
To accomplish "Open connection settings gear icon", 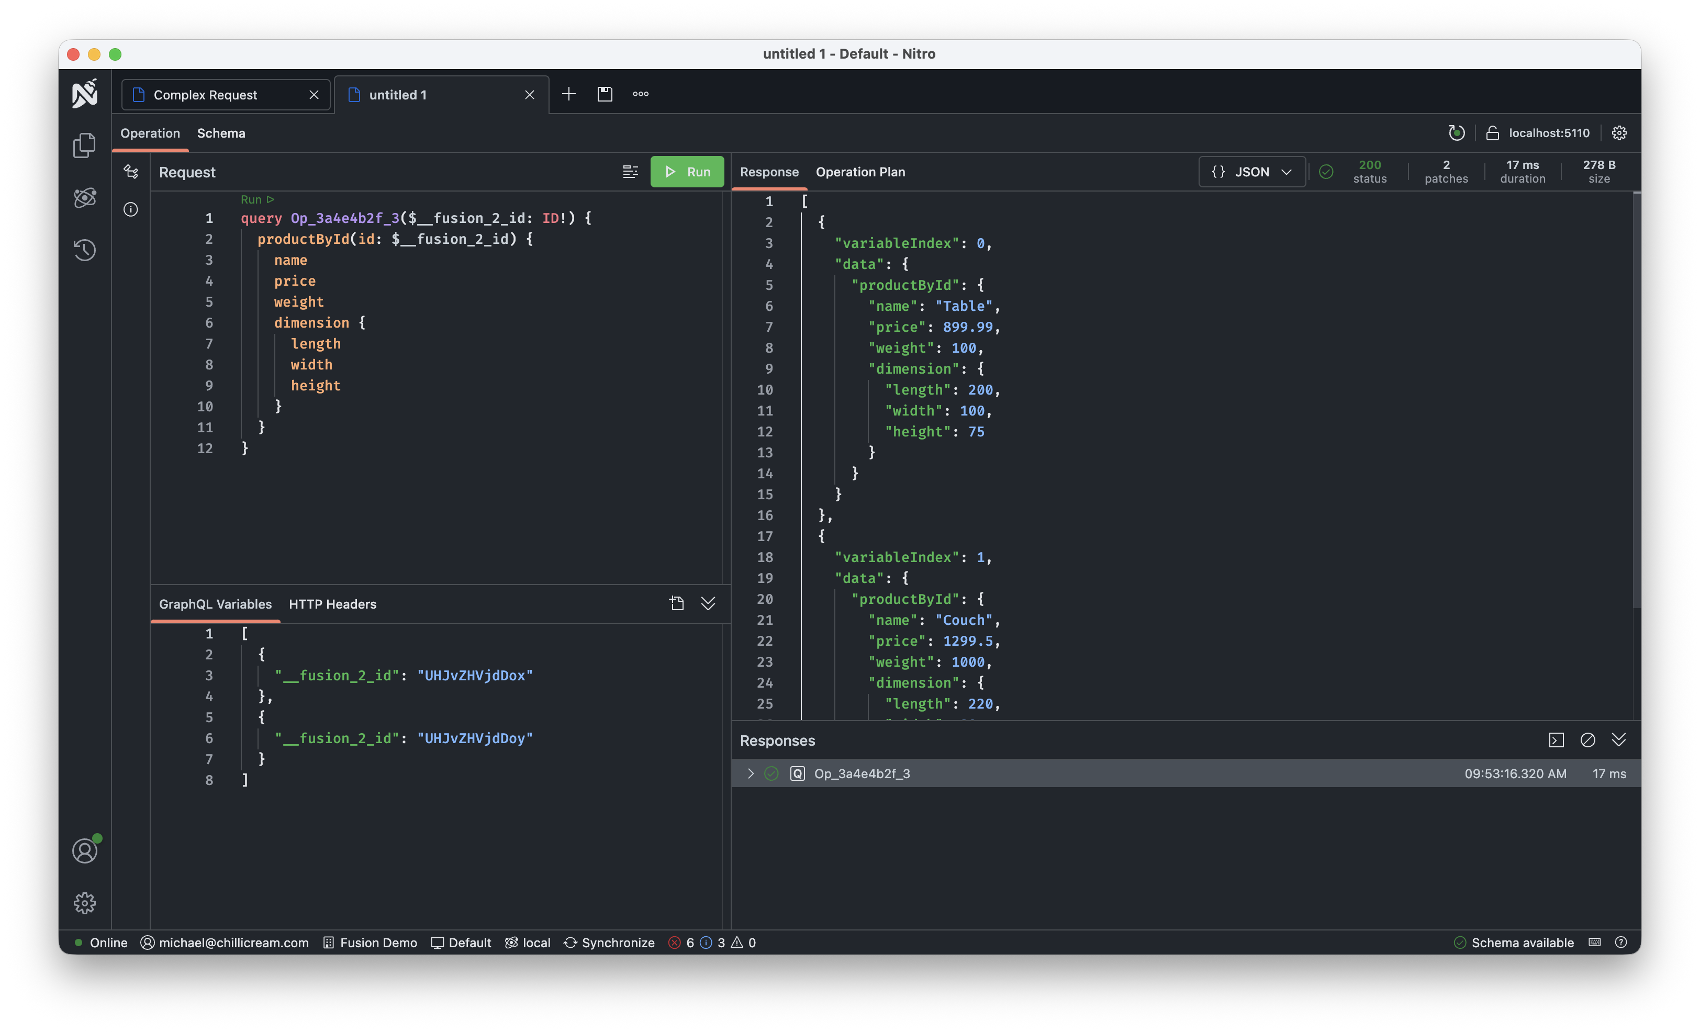I will [1619, 133].
